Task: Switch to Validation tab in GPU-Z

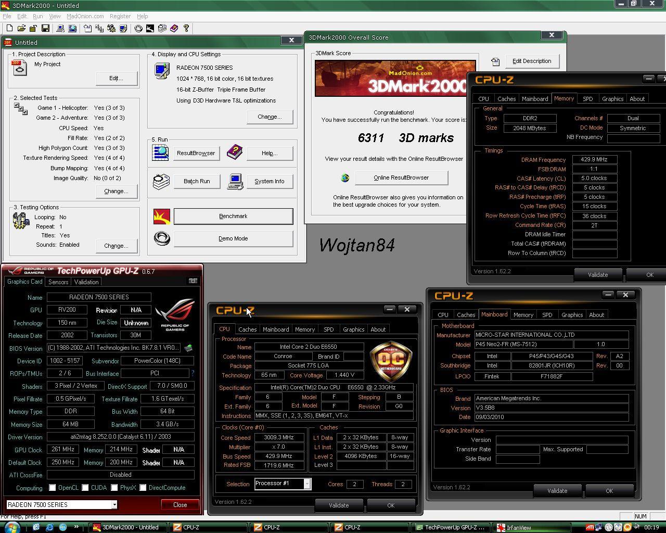Action: (x=86, y=282)
